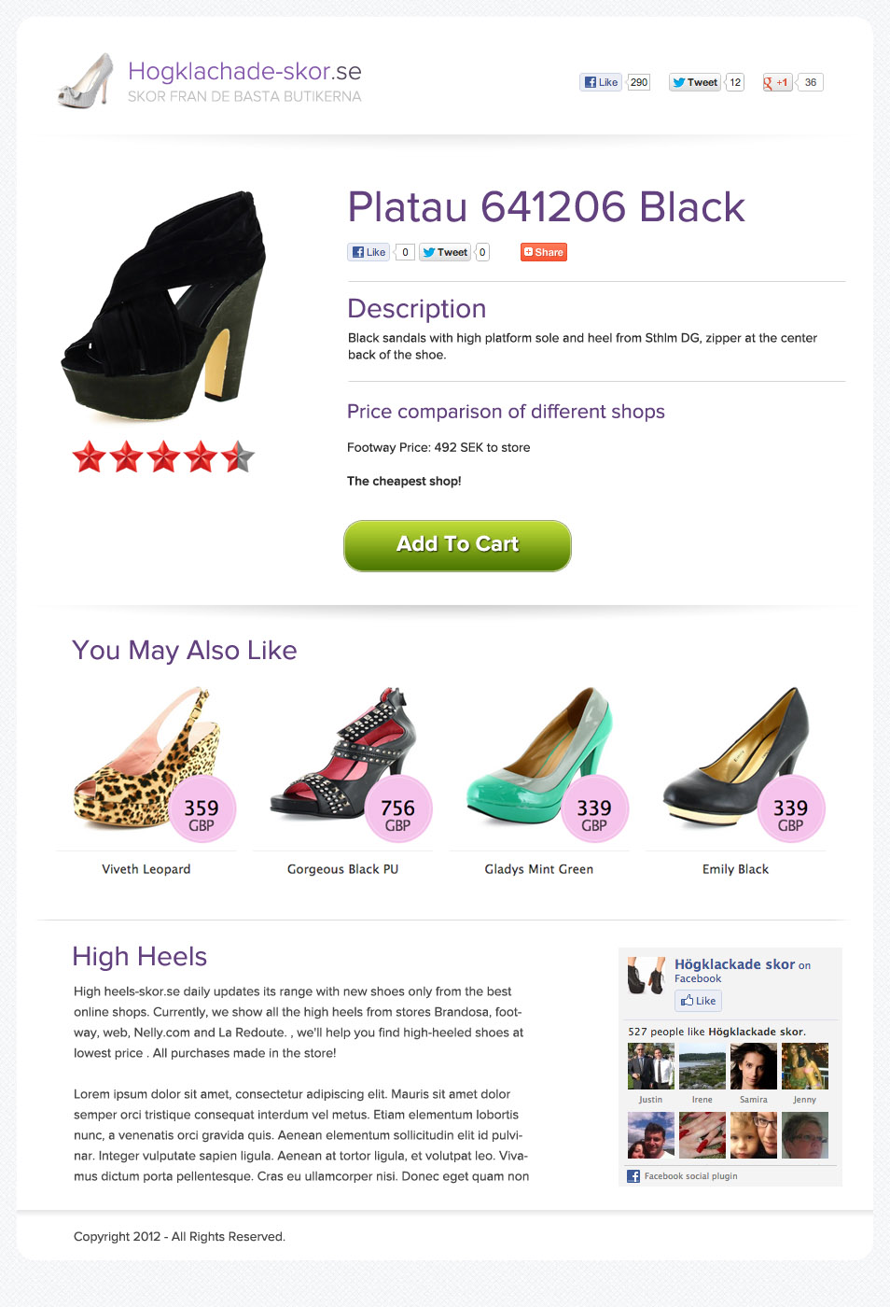This screenshot has width=890, height=1307.
Task: Add the shoe to cart
Action: (457, 545)
